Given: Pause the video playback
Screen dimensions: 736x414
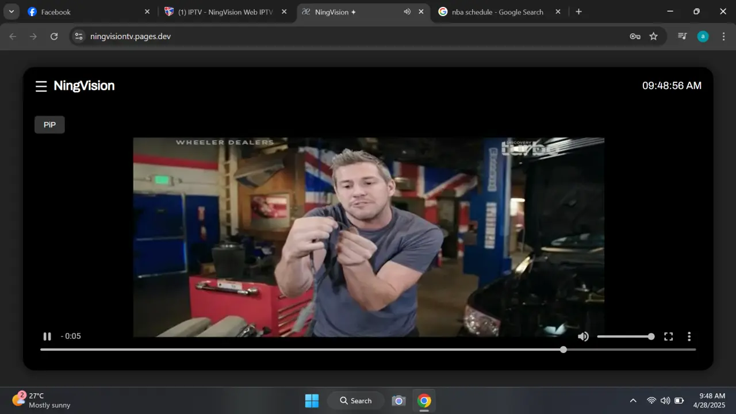Looking at the screenshot, I should [x=47, y=336].
